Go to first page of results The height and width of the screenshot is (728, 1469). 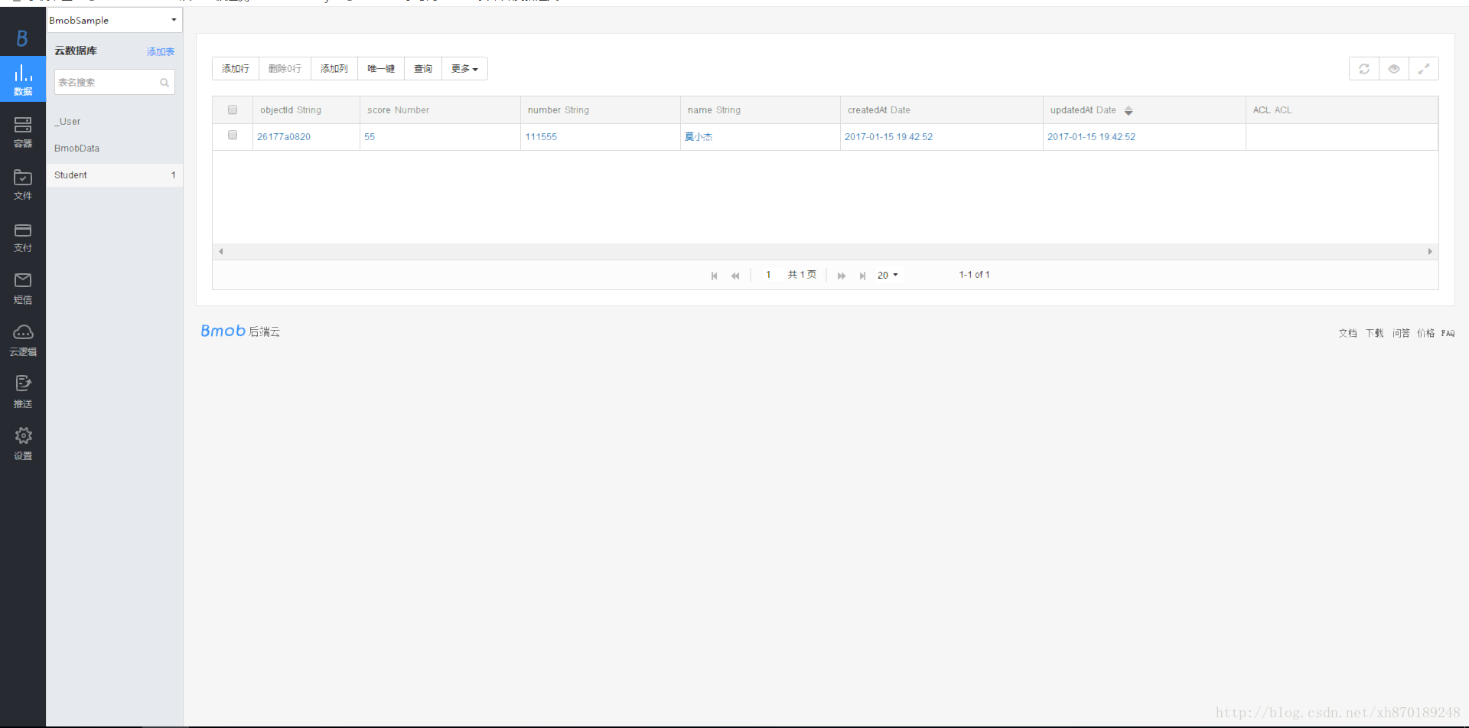[x=715, y=276]
